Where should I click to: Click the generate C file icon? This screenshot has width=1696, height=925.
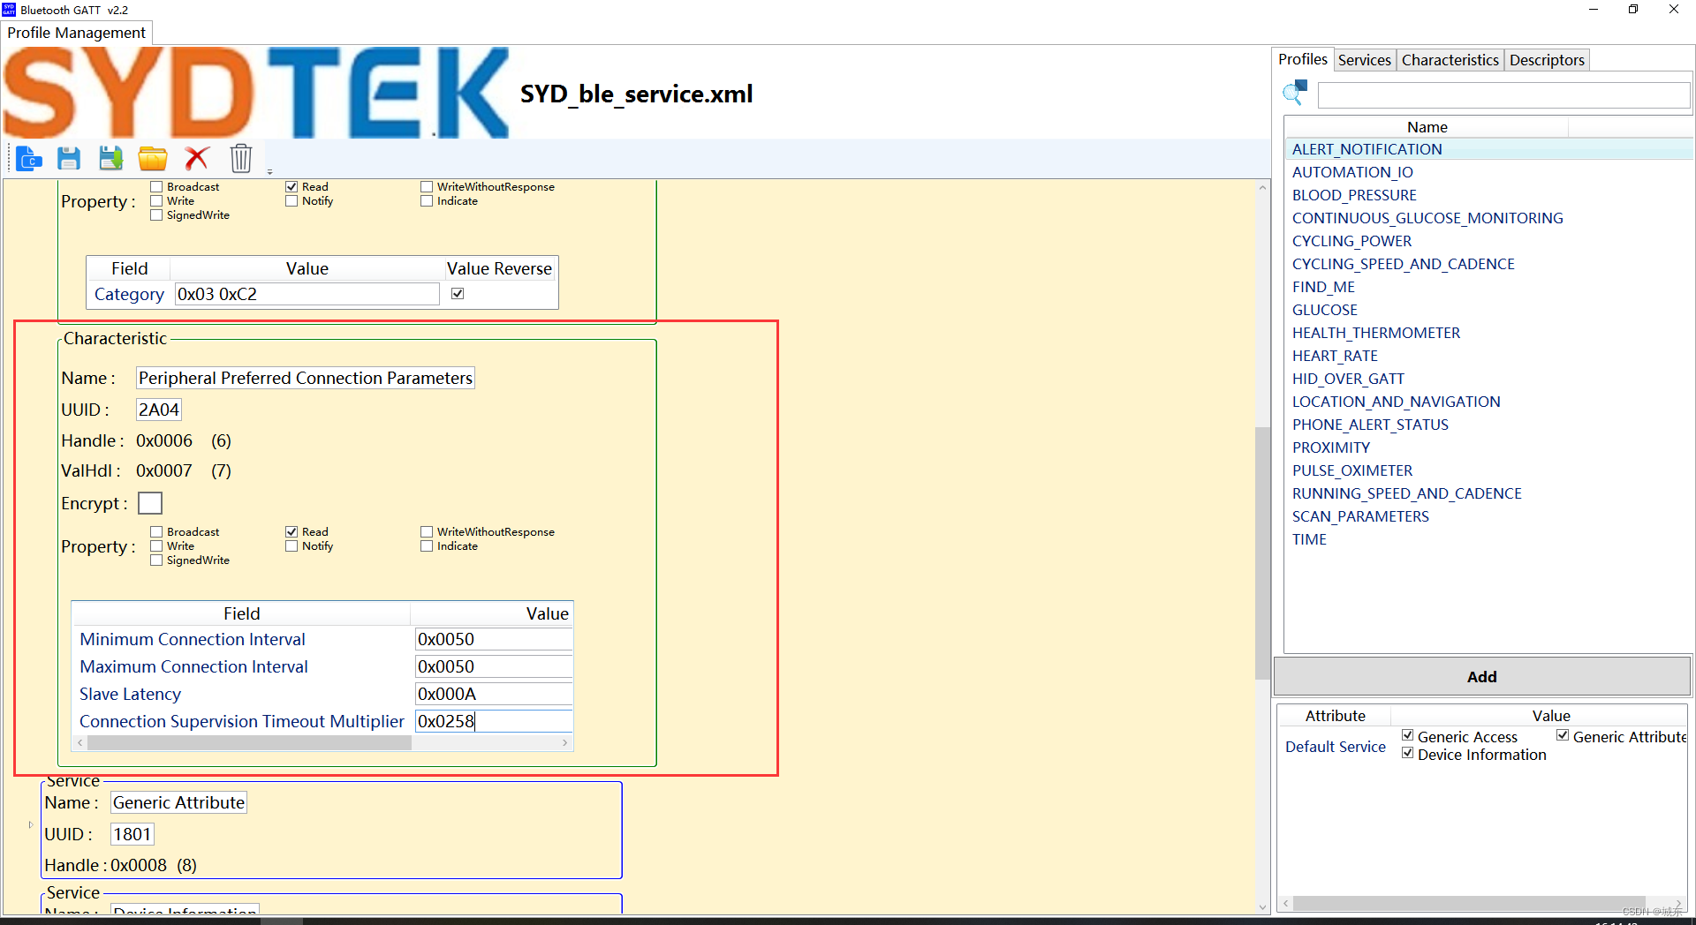pyautogui.click(x=28, y=158)
